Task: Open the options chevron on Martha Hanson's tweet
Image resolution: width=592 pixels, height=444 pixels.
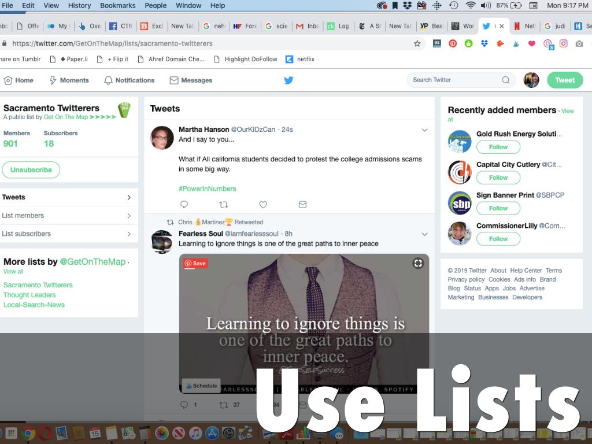Action: (x=424, y=130)
